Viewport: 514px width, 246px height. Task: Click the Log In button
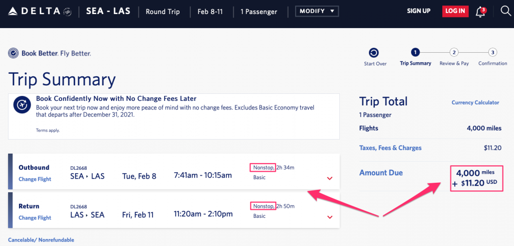click(x=455, y=11)
